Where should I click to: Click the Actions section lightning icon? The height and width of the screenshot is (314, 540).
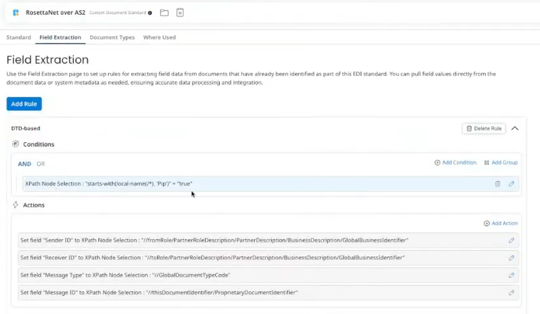pyautogui.click(x=16, y=205)
